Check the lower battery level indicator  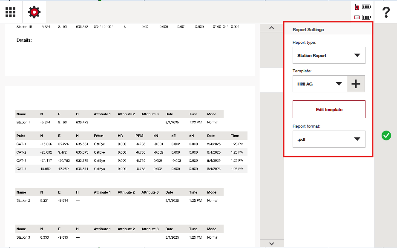366,17
